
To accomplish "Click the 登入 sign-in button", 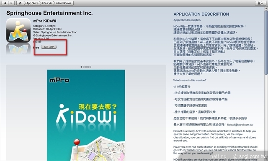I will click(x=260, y=3).
